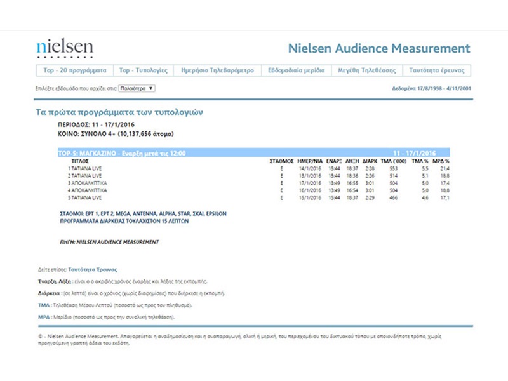Click the ΣΤΑΘΜΟΣ column header
508x381 pixels.
(281, 161)
